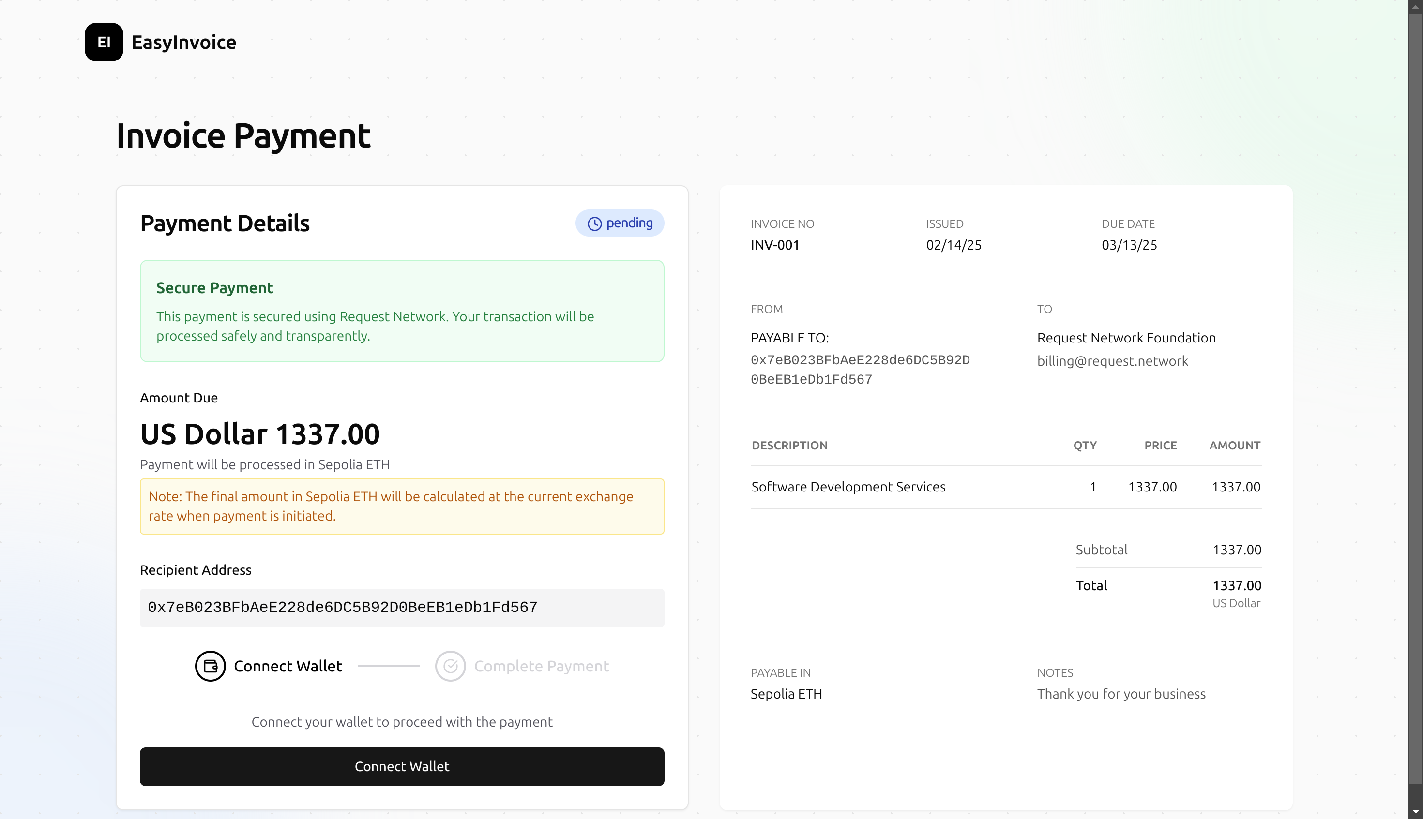The width and height of the screenshot is (1423, 819).
Task: Click the scrollbar up arrow
Action: pyautogui.click(x=1415, y=6)
